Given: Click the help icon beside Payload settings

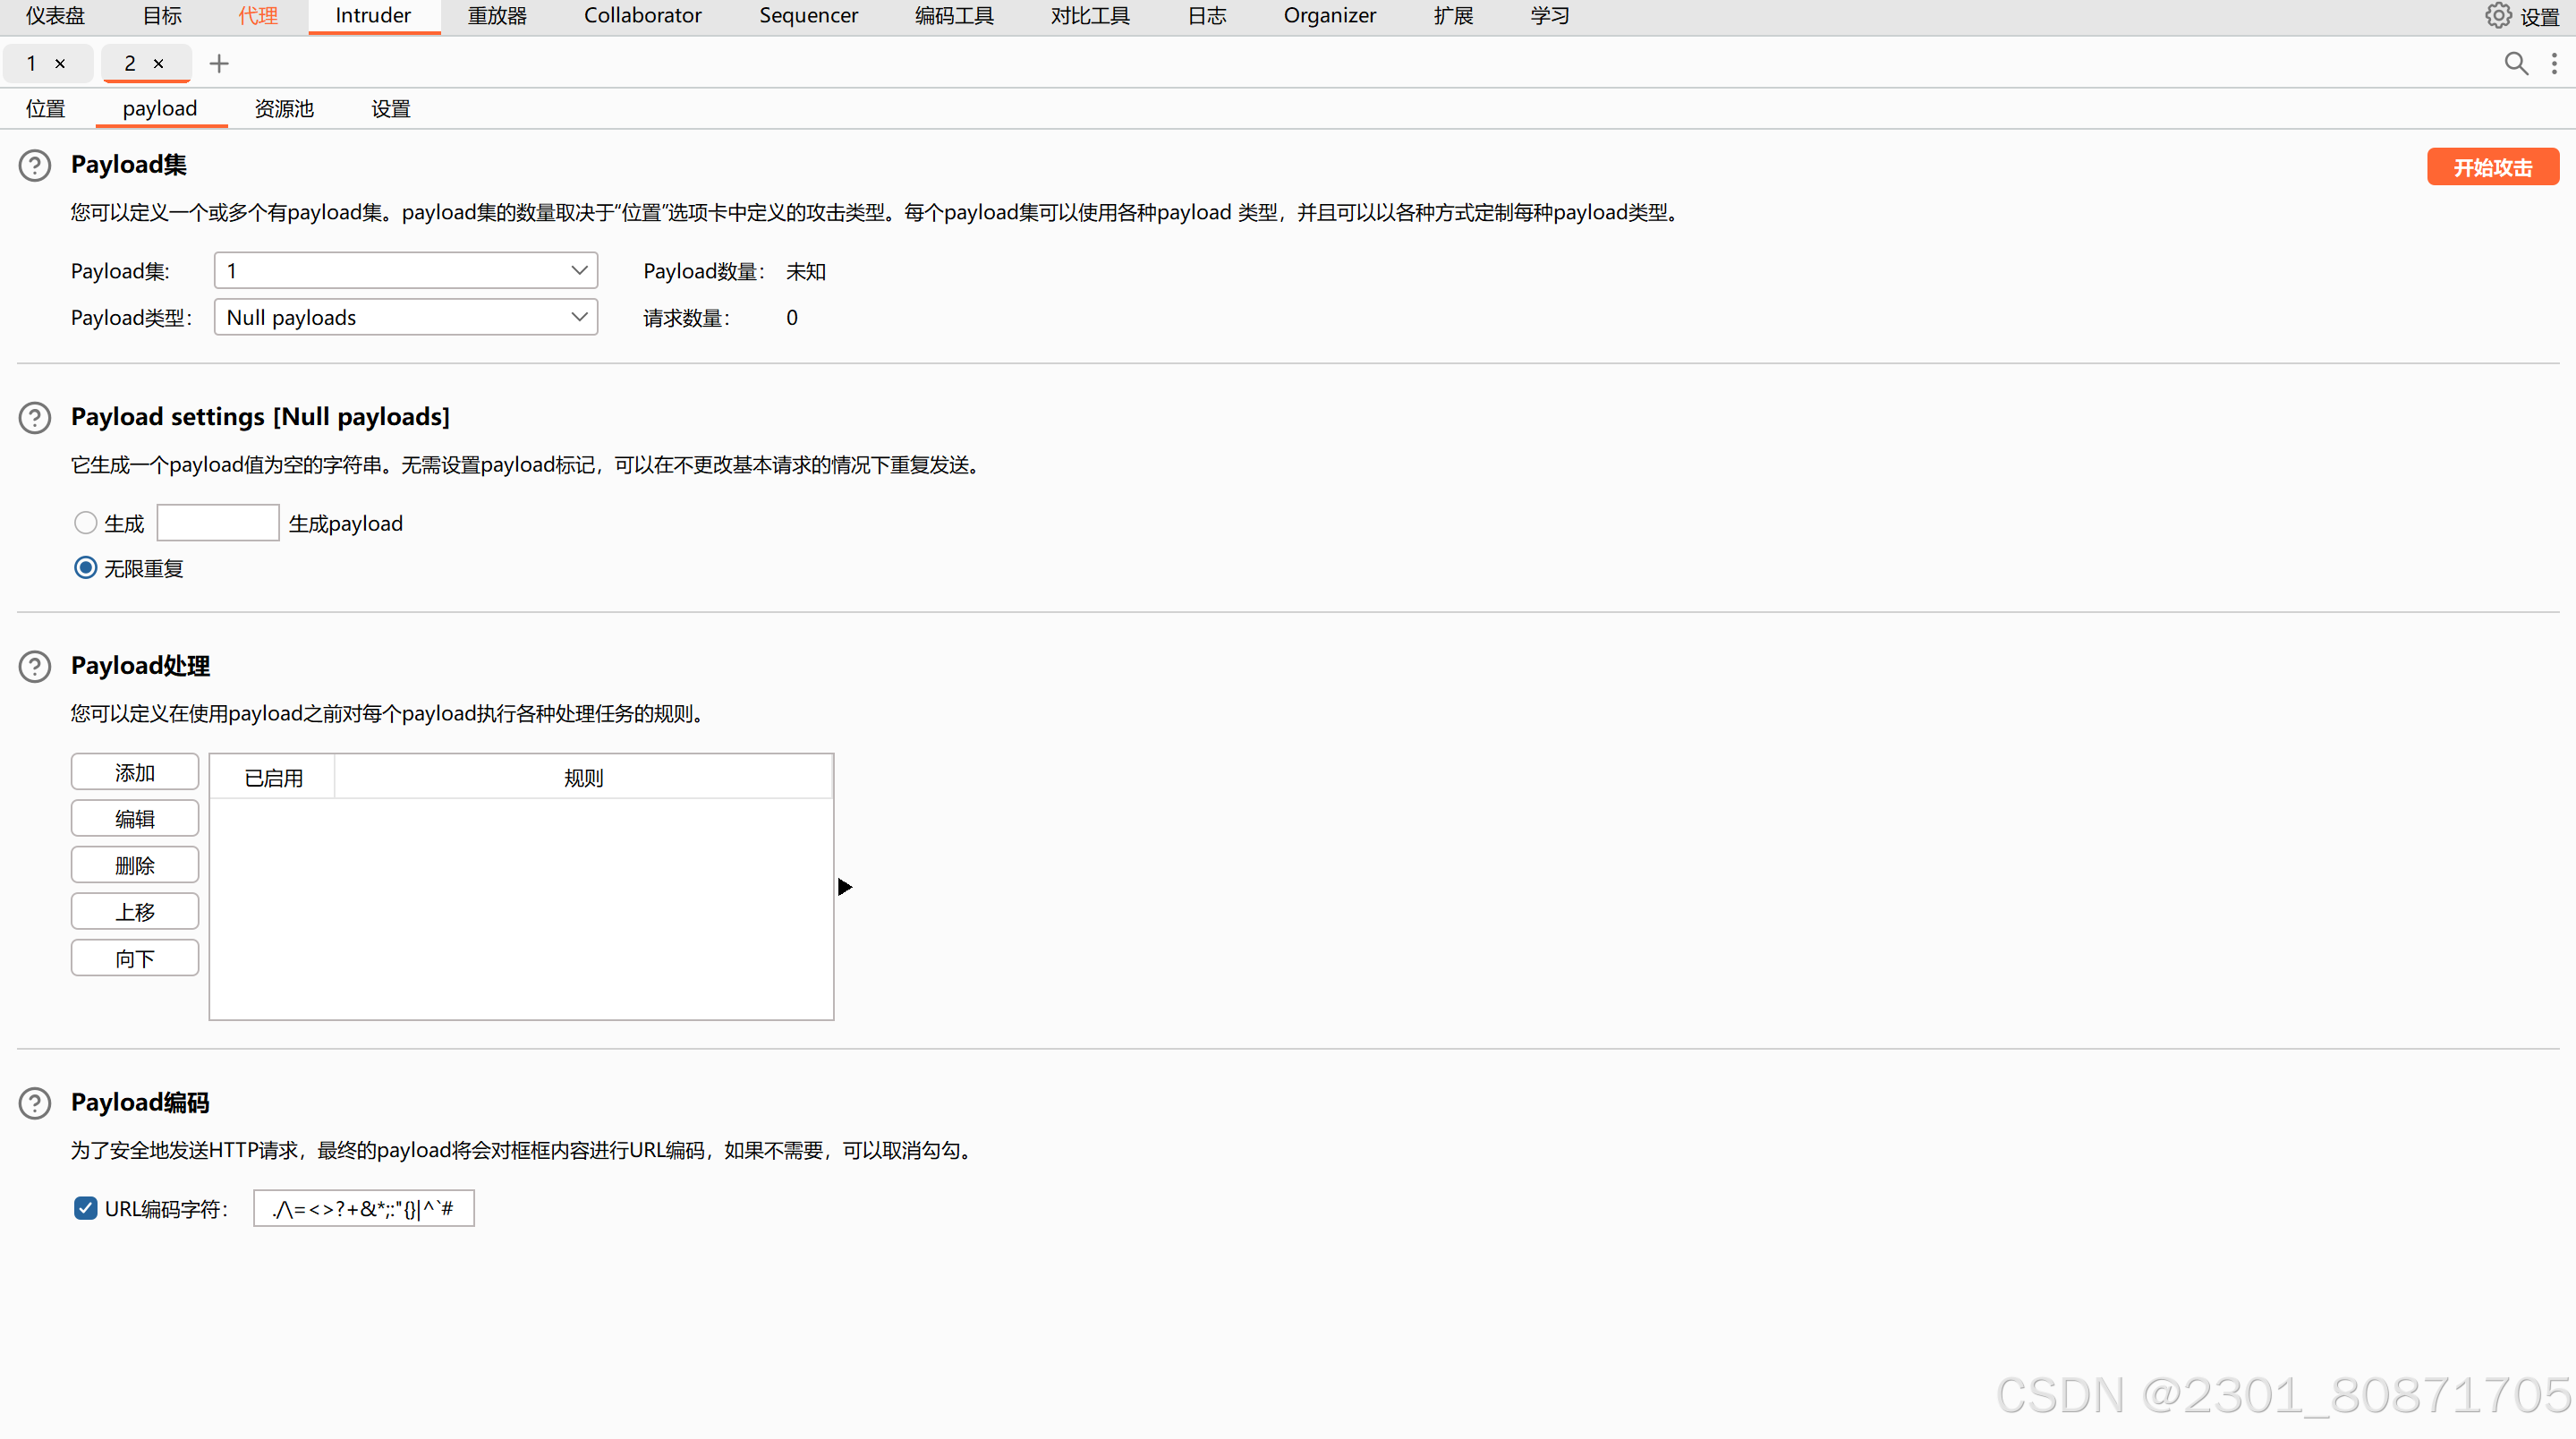Looking at the screenshot, I should 35,417.
